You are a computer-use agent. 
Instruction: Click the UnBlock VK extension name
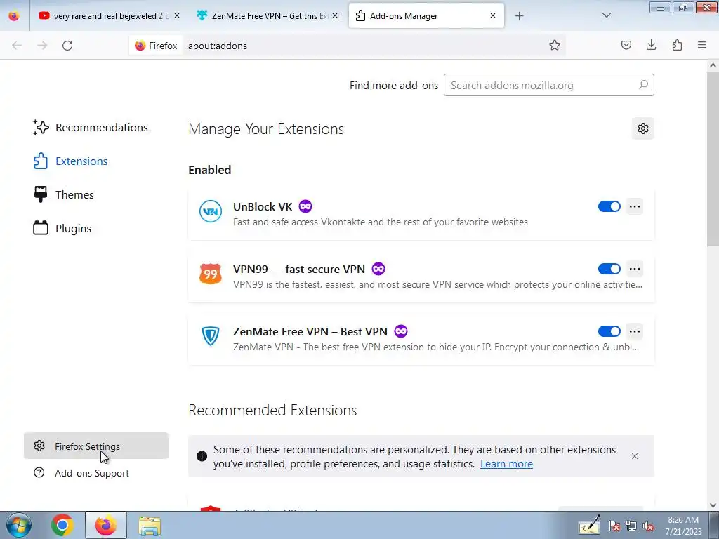click(263, 207)
